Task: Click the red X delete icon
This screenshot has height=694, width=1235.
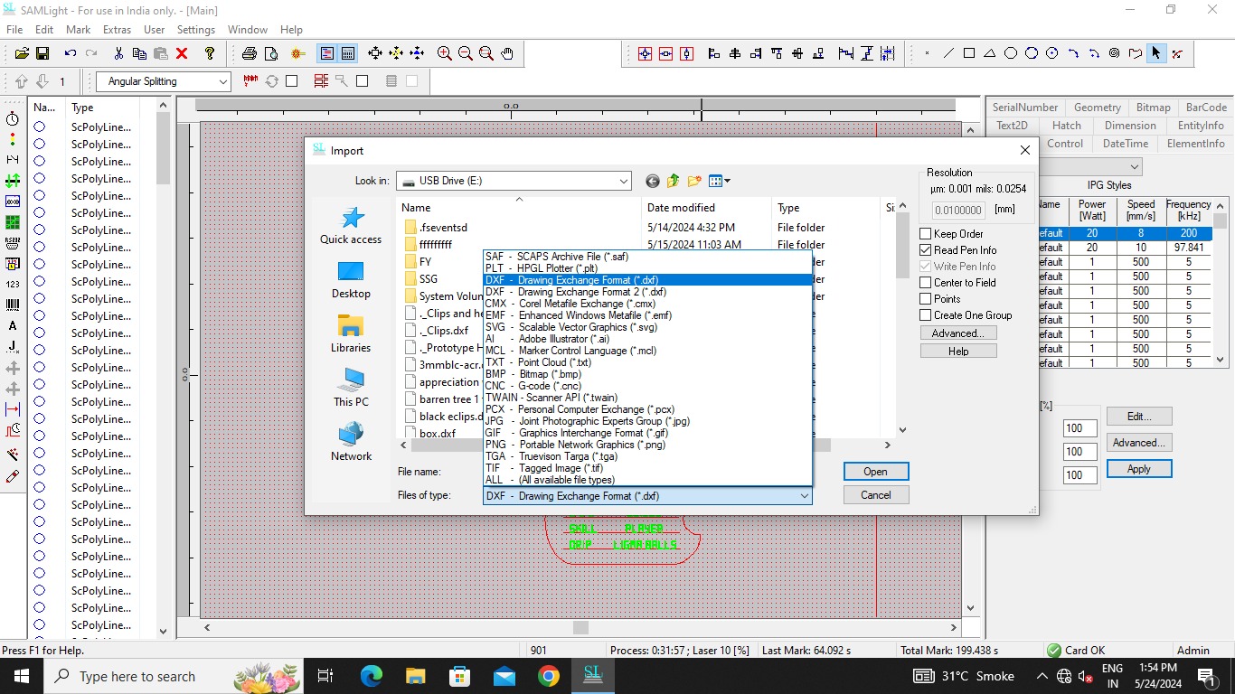Action: 182,53
